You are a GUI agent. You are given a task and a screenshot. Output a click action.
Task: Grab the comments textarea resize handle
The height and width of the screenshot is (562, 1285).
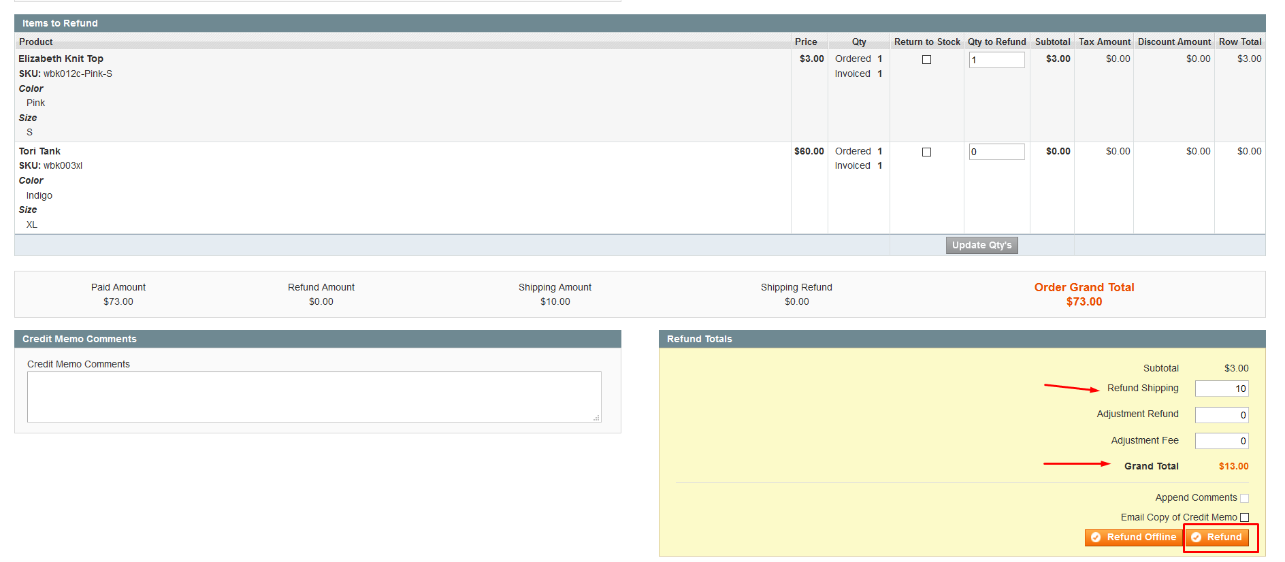coord(597,418)
